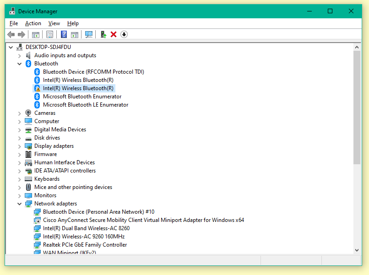Select Bluetooth Device (RFCOMM Protocol TDI)
Viewport: 369px width, 275px height.
click(93, 72)
